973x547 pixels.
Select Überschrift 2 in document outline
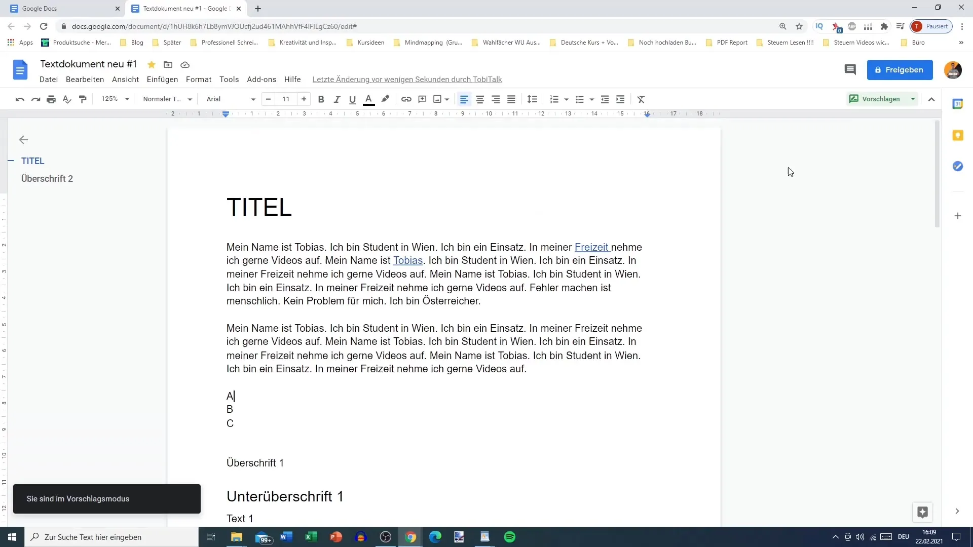click(47, 178)
